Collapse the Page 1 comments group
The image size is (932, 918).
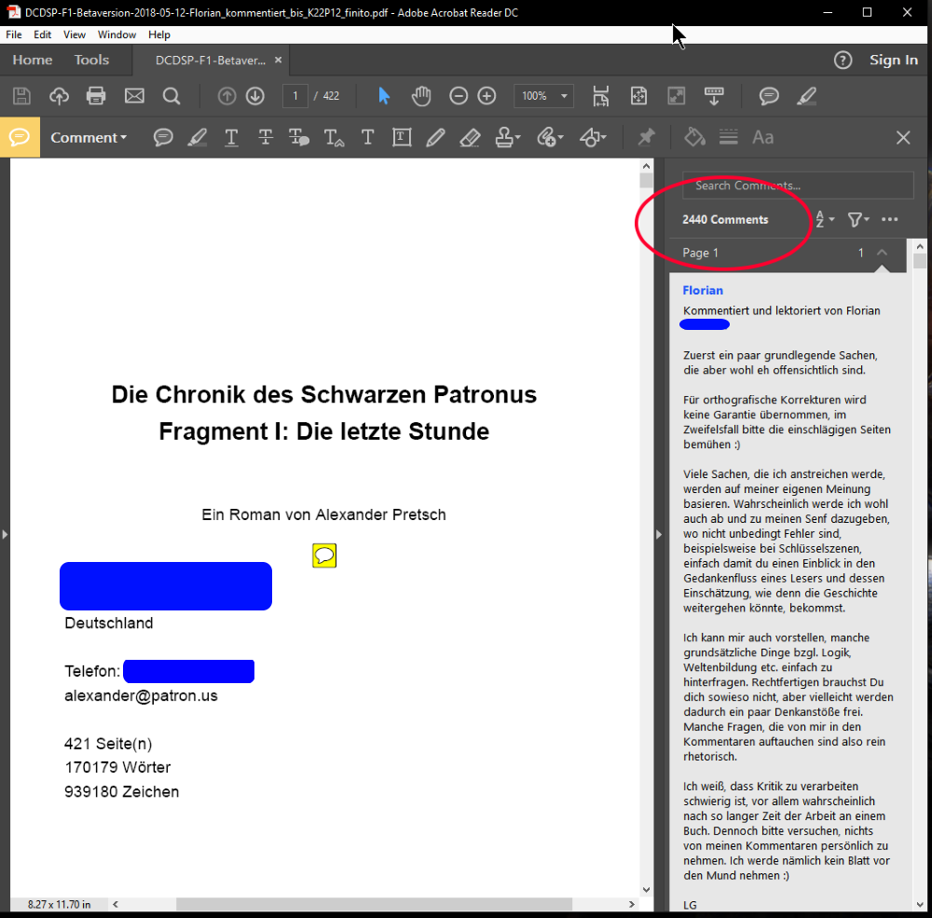coord(882,253)
